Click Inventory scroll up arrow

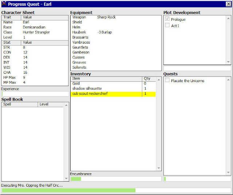point(159,80)
